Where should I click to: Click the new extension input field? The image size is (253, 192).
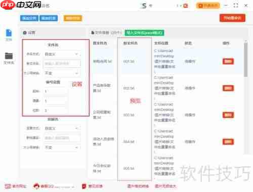coord(62,138)
